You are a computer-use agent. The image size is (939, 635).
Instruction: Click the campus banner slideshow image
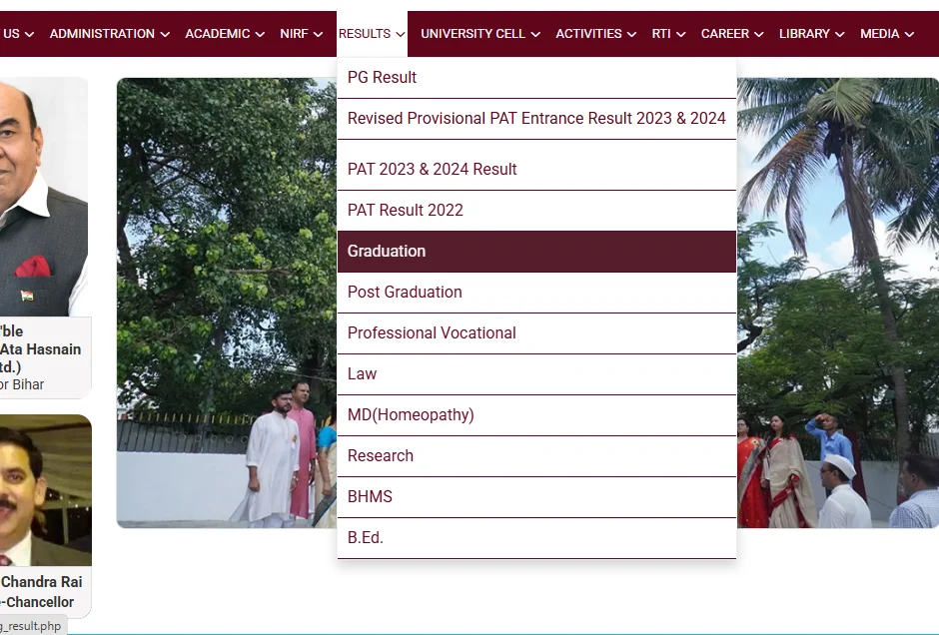point(527,303)
